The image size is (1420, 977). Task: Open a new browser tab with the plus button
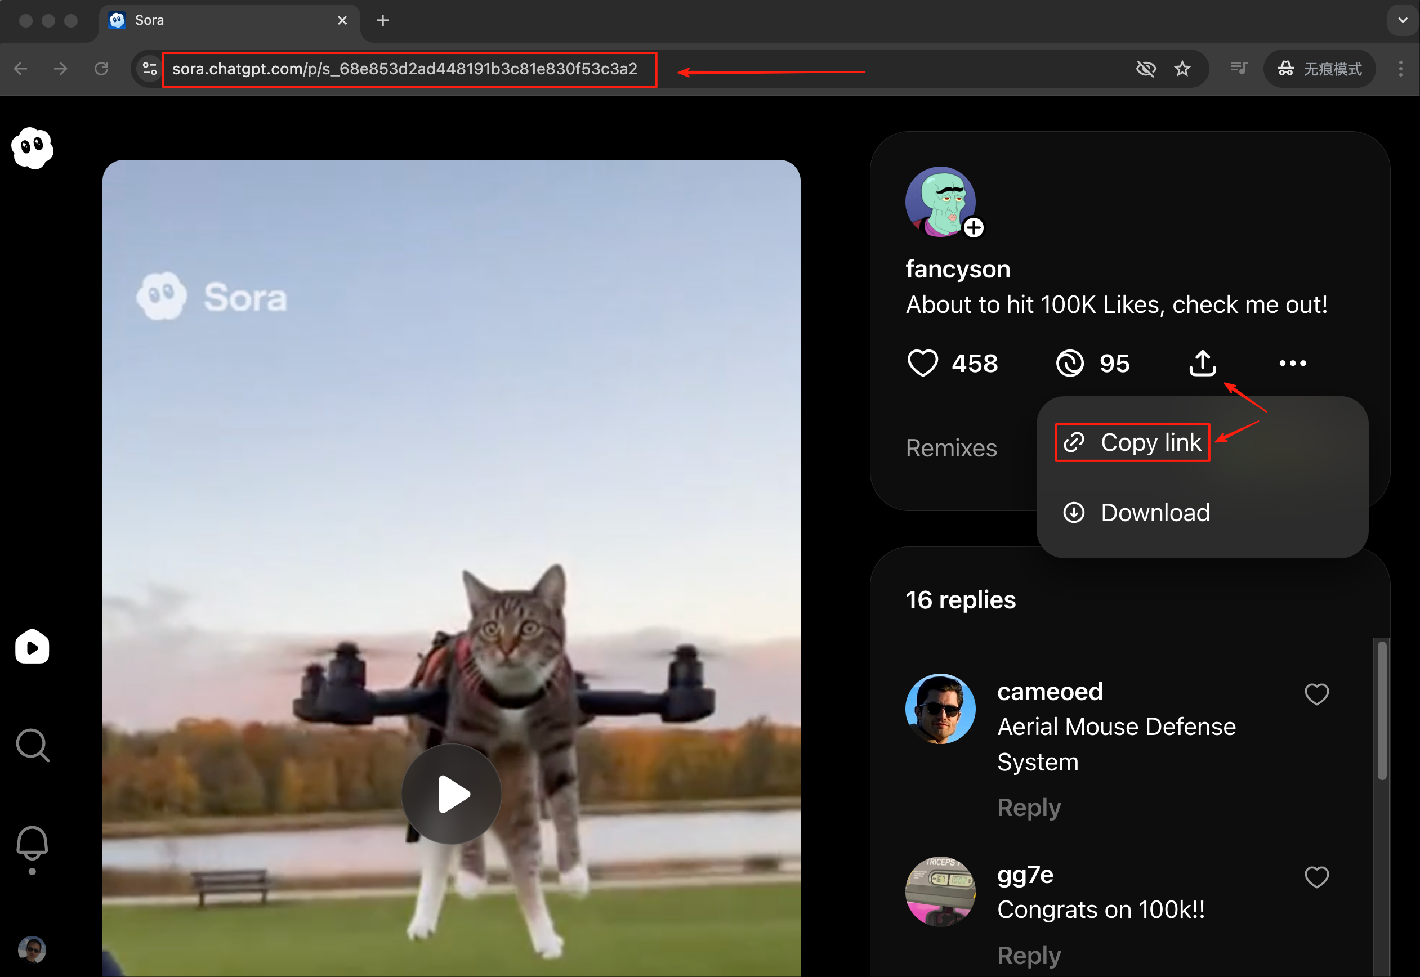382,20
